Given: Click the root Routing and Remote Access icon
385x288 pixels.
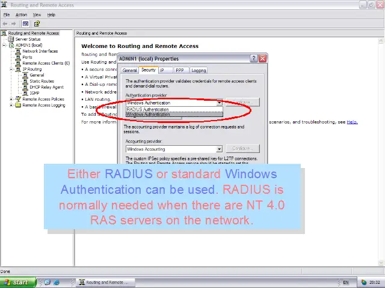Looking at the screenshot, I should point(4,33).
